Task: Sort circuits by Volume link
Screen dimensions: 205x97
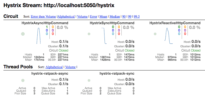Action: (x=82, y=17)
